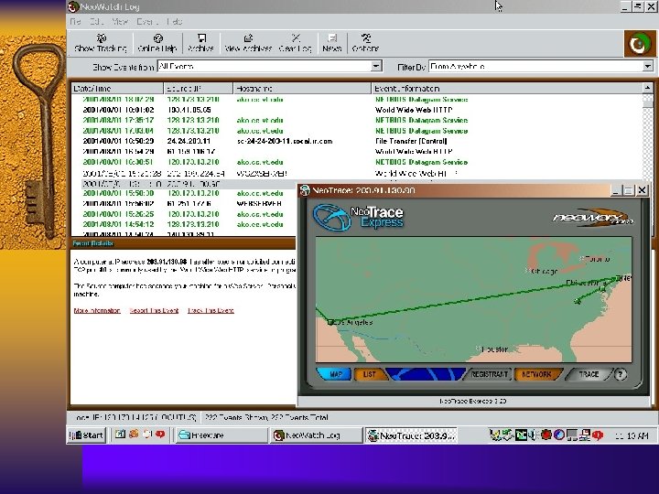Click the orange quick launch icon
The height and width of the screenshot is (494, 659).
[x=134, y=435]
